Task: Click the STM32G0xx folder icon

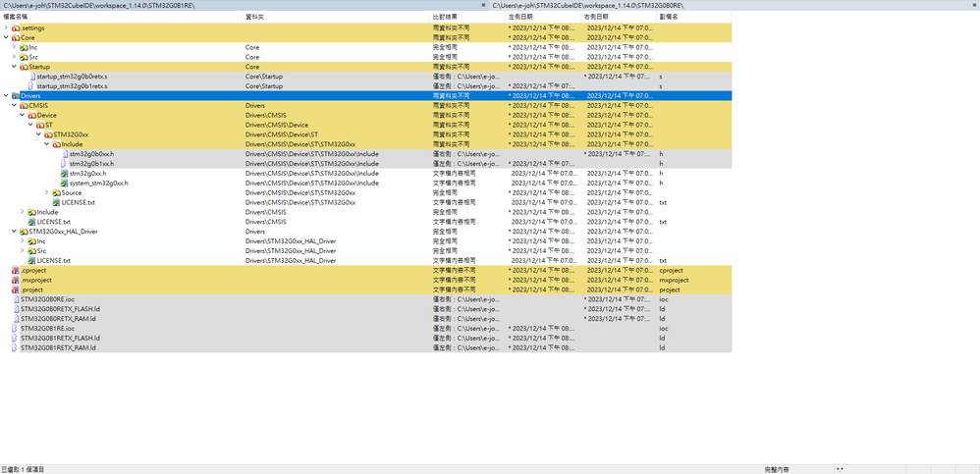Action: pos(48,134)
